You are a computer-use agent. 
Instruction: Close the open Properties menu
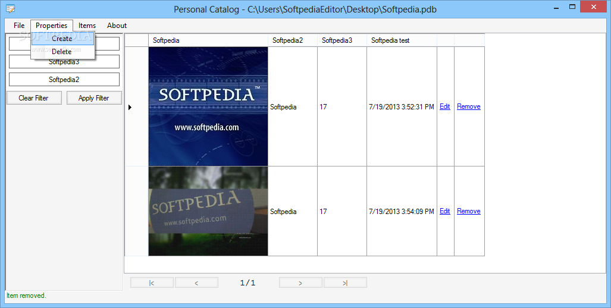click(x=51, y=26)
